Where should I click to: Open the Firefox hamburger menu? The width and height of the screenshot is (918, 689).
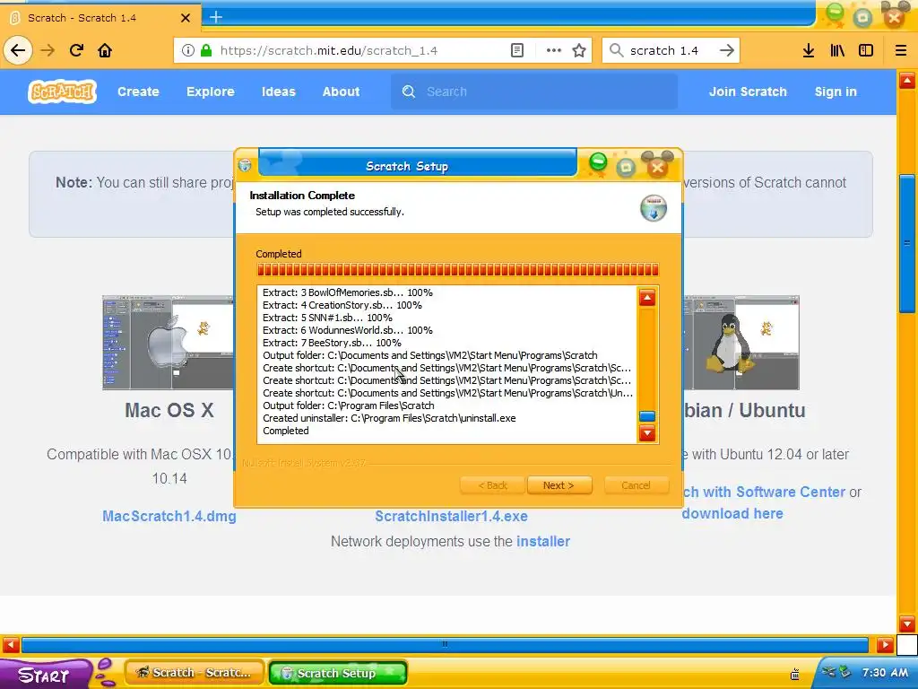901,50
